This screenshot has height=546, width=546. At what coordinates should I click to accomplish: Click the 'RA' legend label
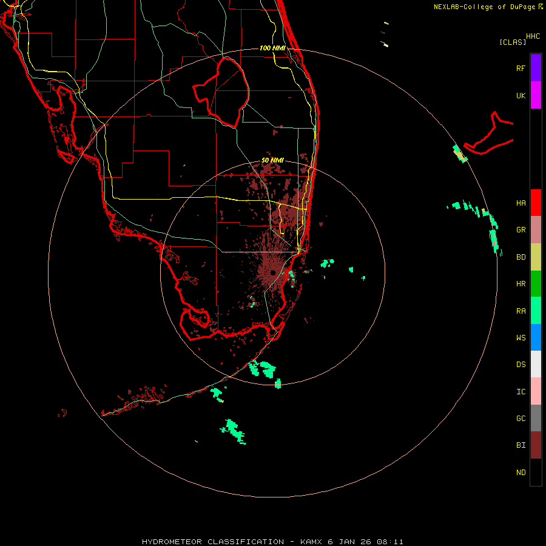click(521, 311)
